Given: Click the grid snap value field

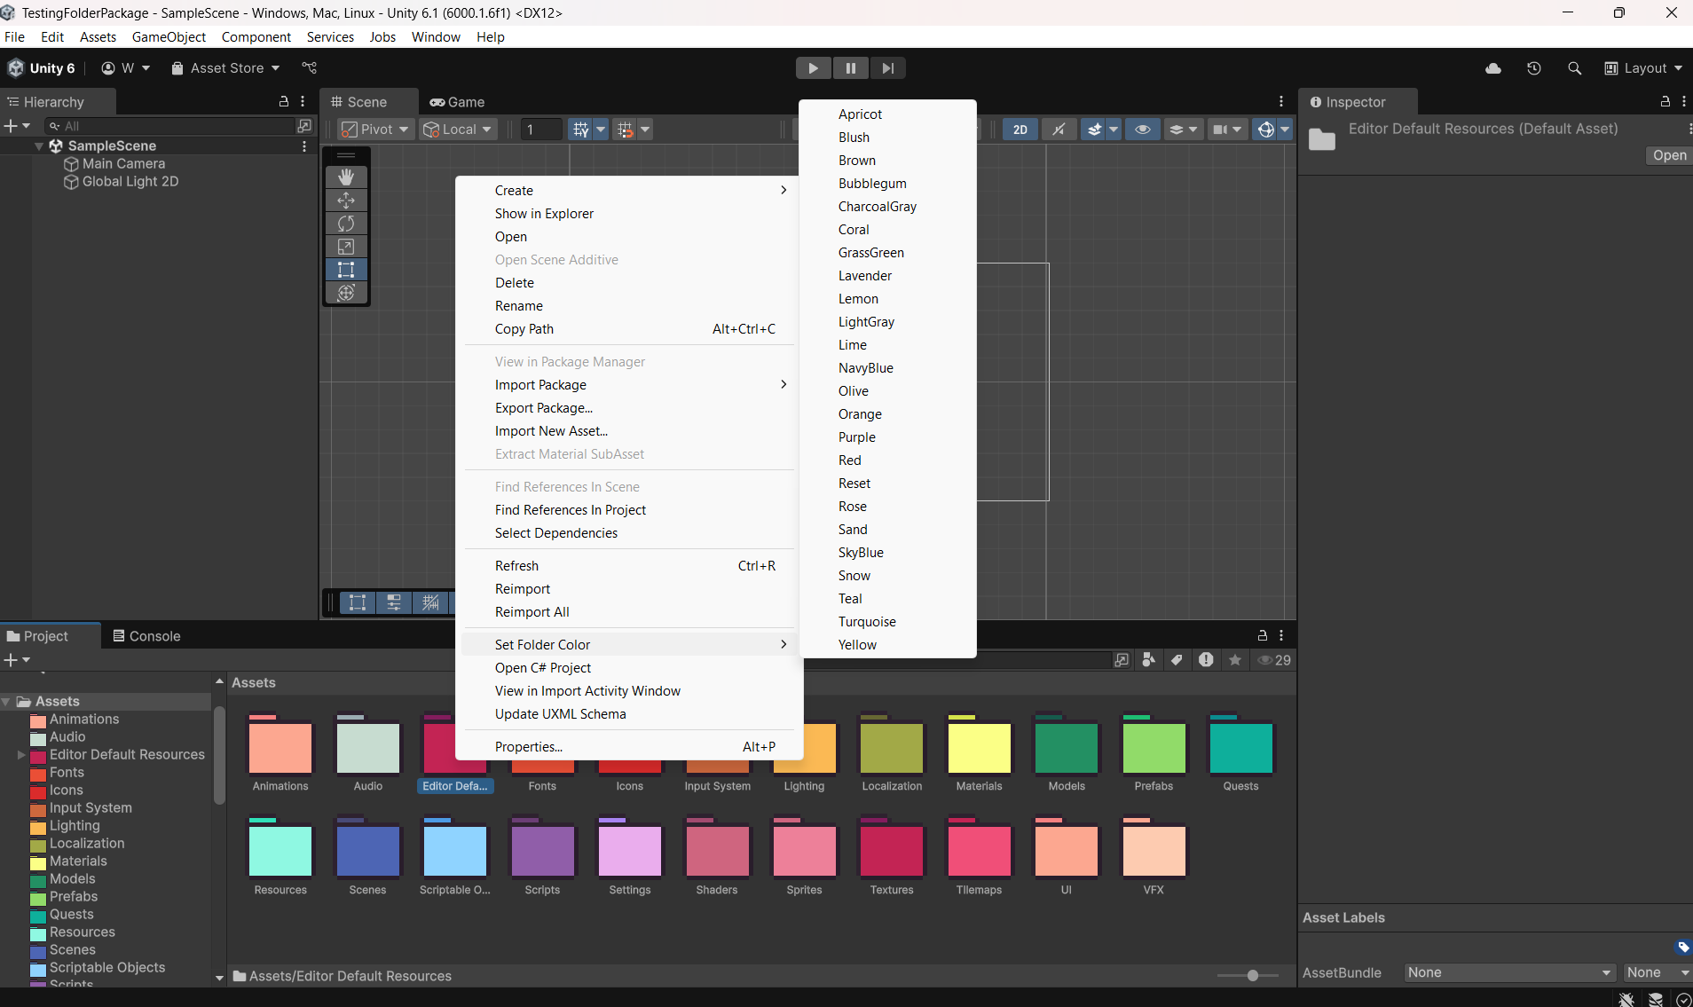Looking at the screenshot, I should pos(541,130).
